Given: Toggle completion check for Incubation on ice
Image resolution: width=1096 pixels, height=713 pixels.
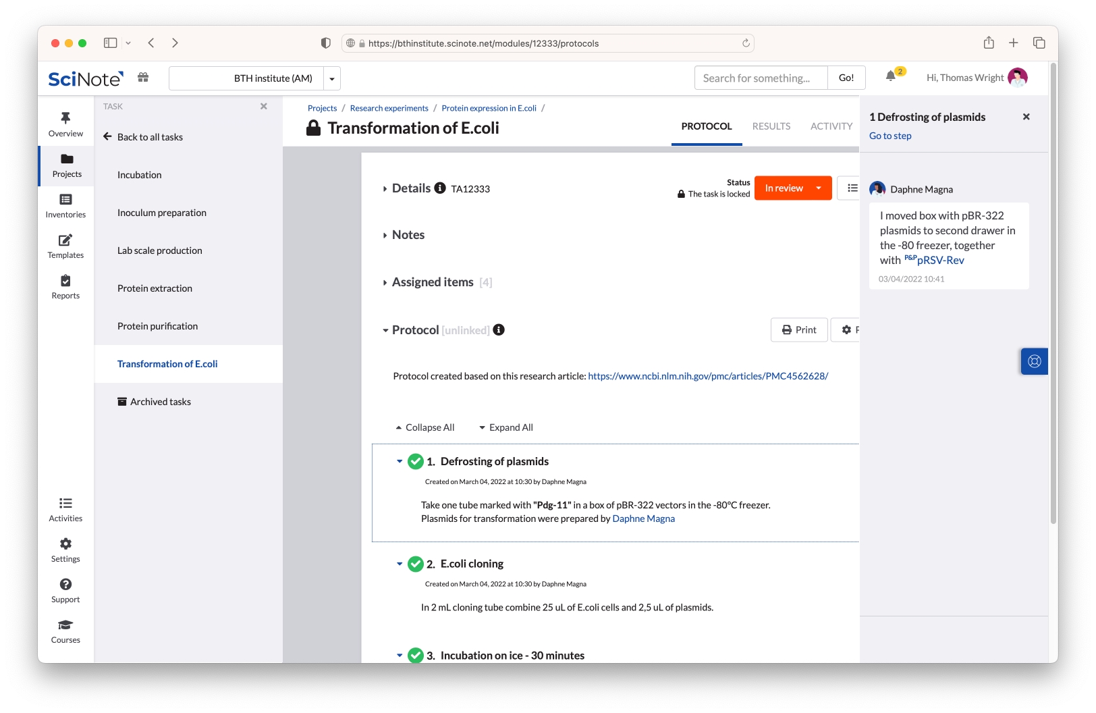Looking at the screenshot, I should click(416, 655).
